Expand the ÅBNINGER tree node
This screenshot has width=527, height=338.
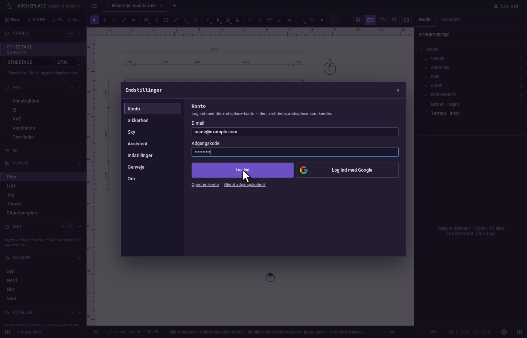426,68
